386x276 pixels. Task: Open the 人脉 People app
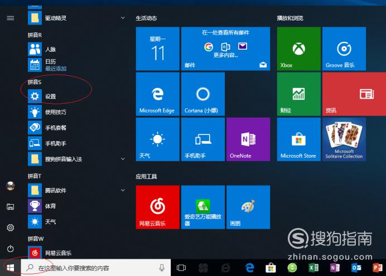(x=77, y=49)
